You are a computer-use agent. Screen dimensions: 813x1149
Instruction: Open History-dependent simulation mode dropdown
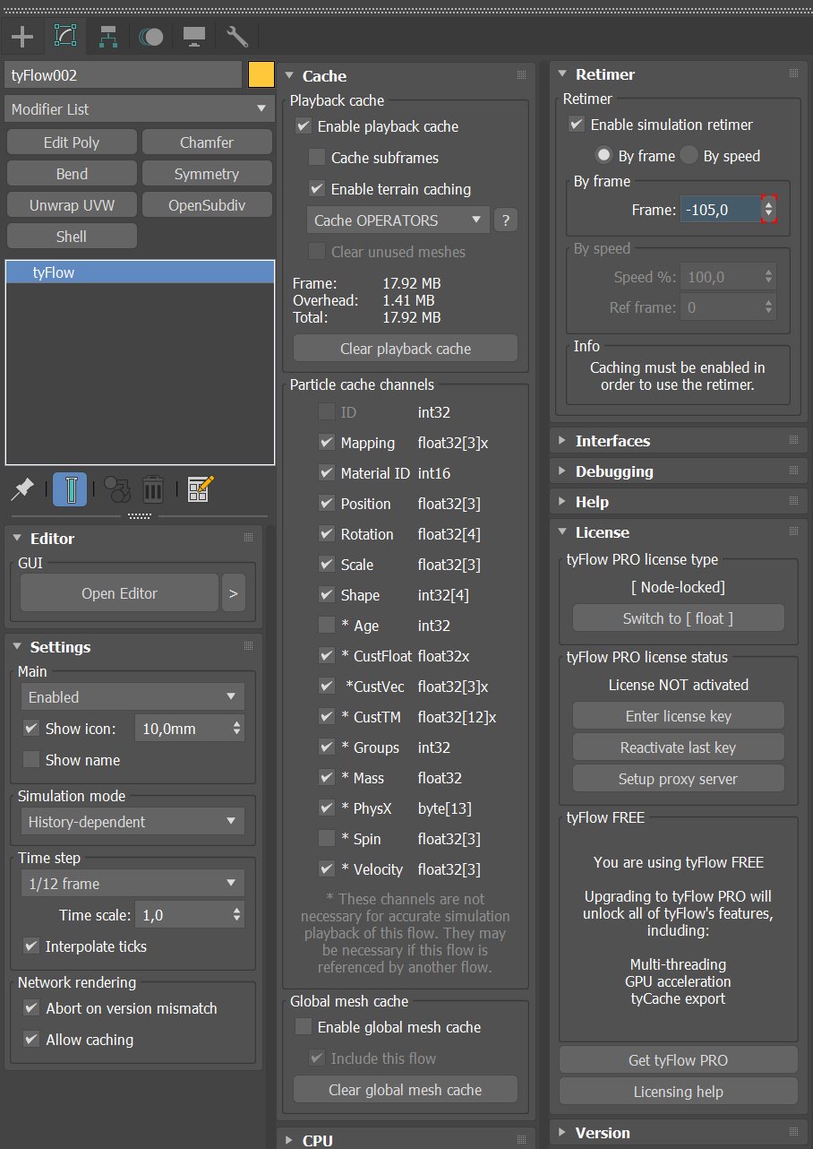pyautogui.click(x=133, y=822)
